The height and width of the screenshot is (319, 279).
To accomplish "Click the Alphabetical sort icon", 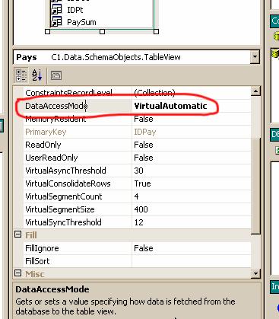I will point(37,75).
